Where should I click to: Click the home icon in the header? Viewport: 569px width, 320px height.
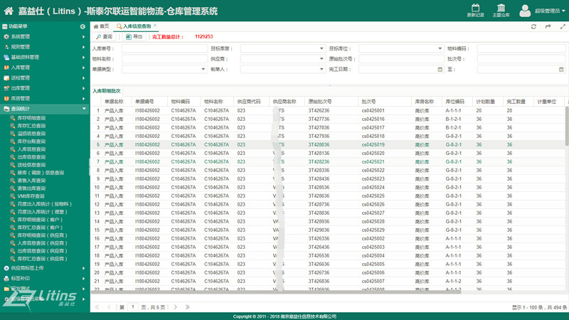pos(9,11)
